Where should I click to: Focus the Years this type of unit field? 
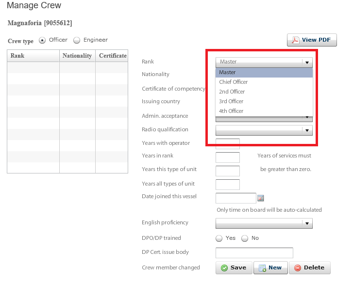228,171
